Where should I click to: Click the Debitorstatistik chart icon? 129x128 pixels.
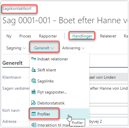pos(34,103)
